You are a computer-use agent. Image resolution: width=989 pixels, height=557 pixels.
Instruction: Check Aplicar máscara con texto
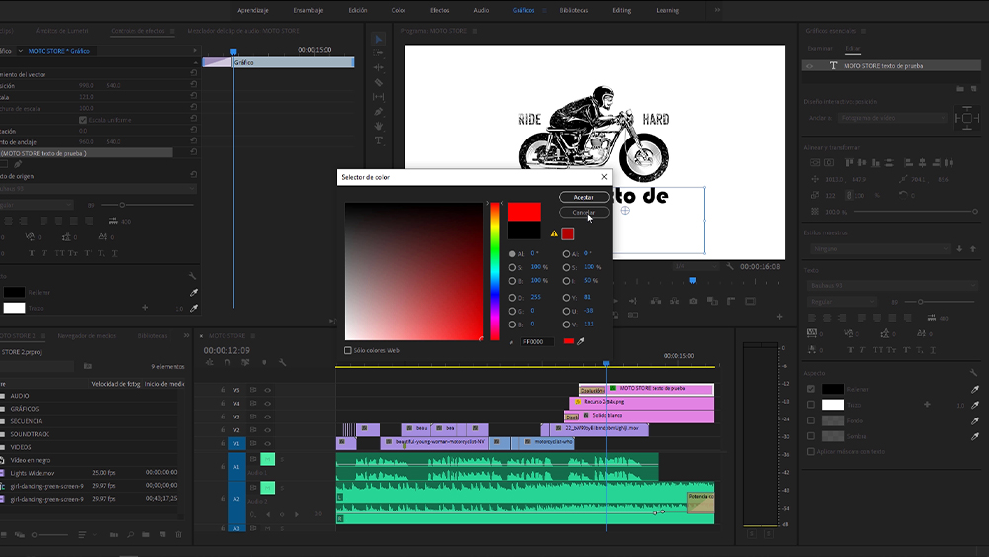click(x=811, y=452)
